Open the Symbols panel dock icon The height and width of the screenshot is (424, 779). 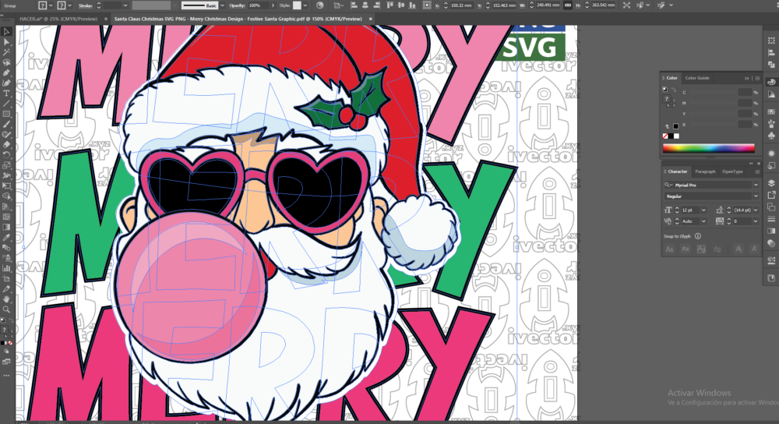click(x=771, y=136)
